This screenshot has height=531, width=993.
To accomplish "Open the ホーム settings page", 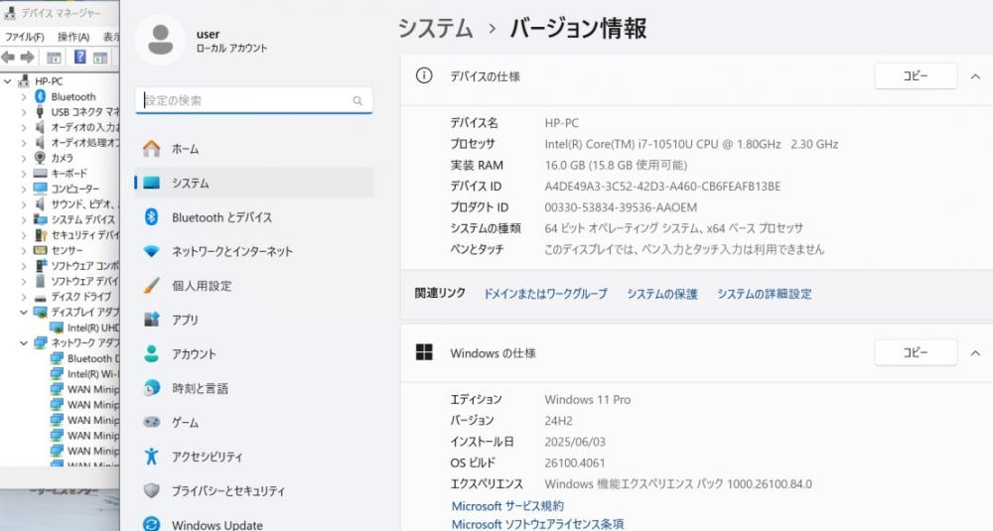I will [253, 149].
